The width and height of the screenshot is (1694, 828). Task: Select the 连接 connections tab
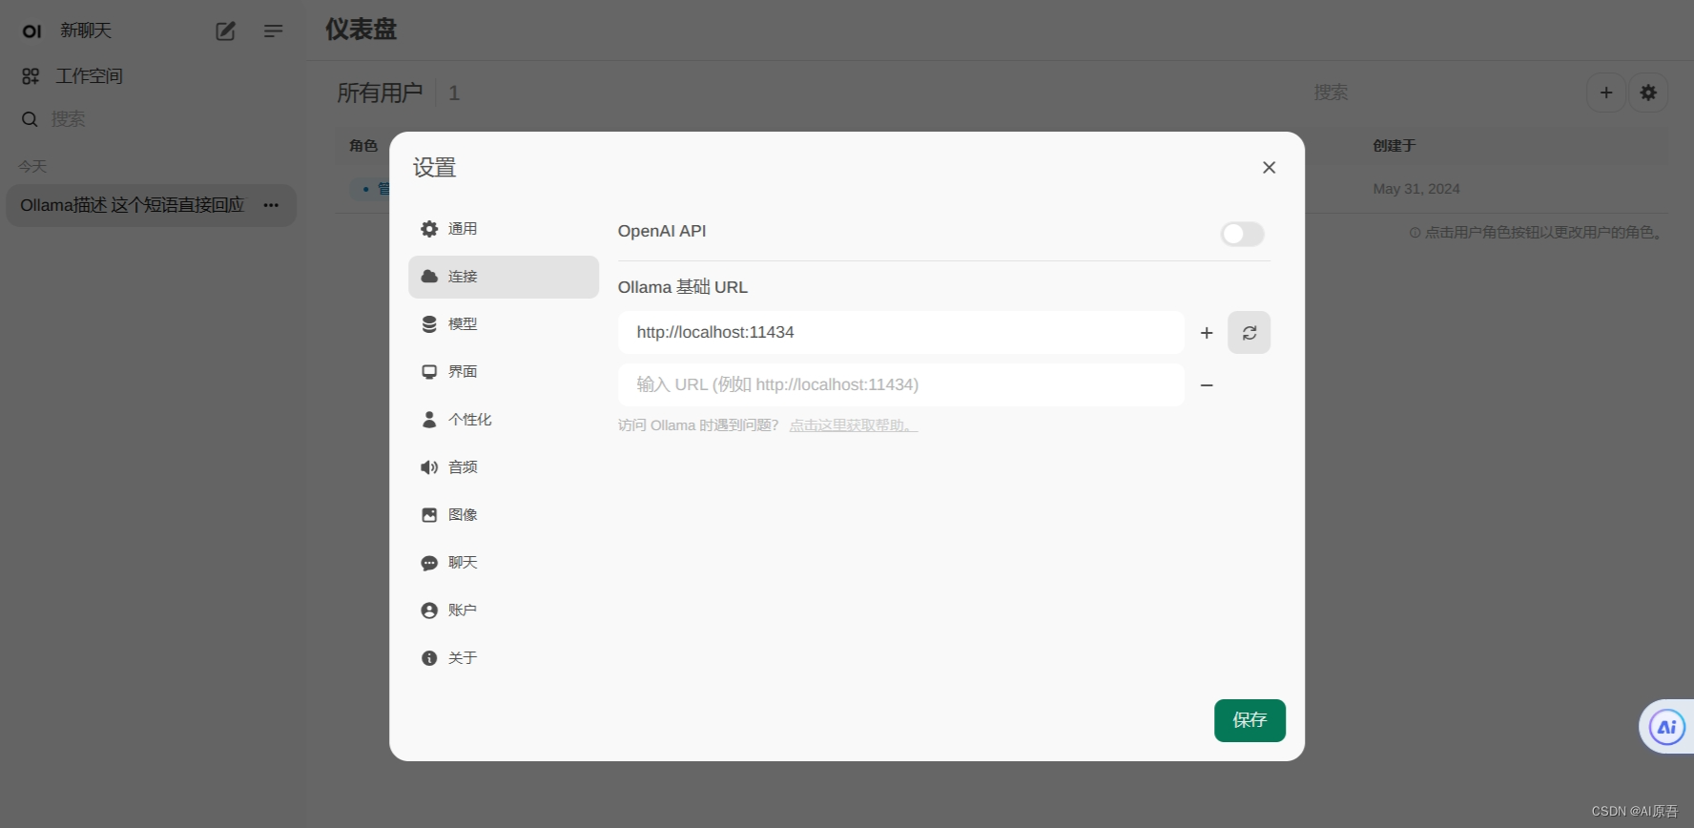tap(503, 277)
